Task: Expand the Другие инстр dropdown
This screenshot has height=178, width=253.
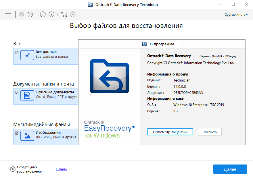Action: [236, 15]
